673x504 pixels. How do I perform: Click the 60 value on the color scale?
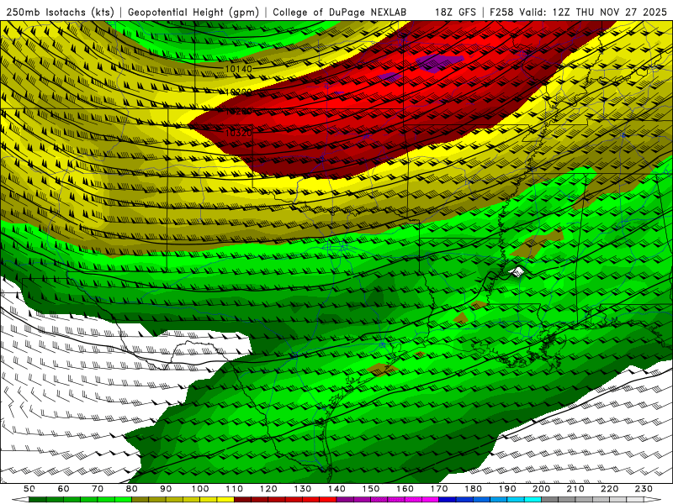tap(63, 489)
